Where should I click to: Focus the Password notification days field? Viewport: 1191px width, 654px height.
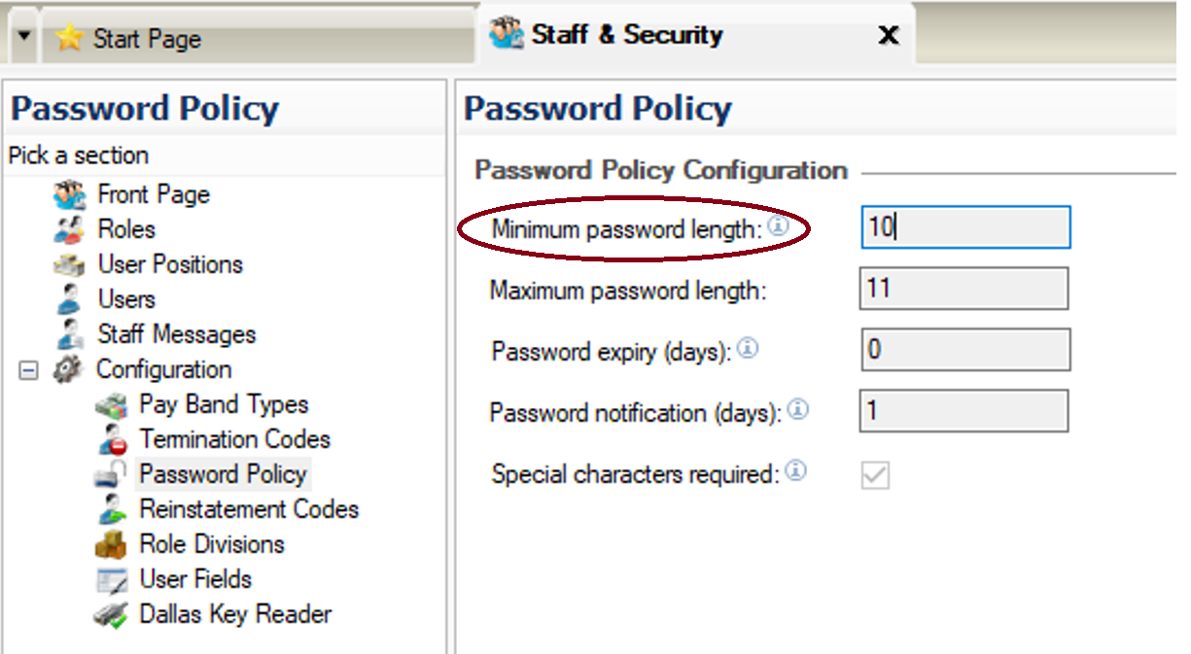963,411
